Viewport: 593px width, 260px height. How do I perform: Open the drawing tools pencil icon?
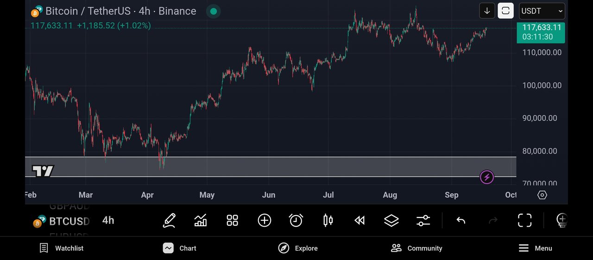tap(169, 220)
